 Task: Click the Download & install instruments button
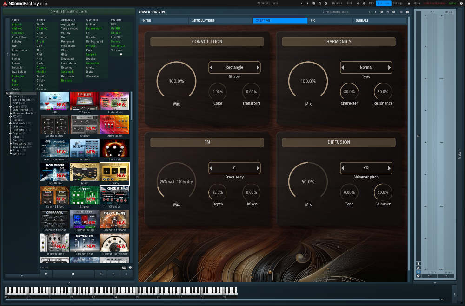tap(70, 11)
